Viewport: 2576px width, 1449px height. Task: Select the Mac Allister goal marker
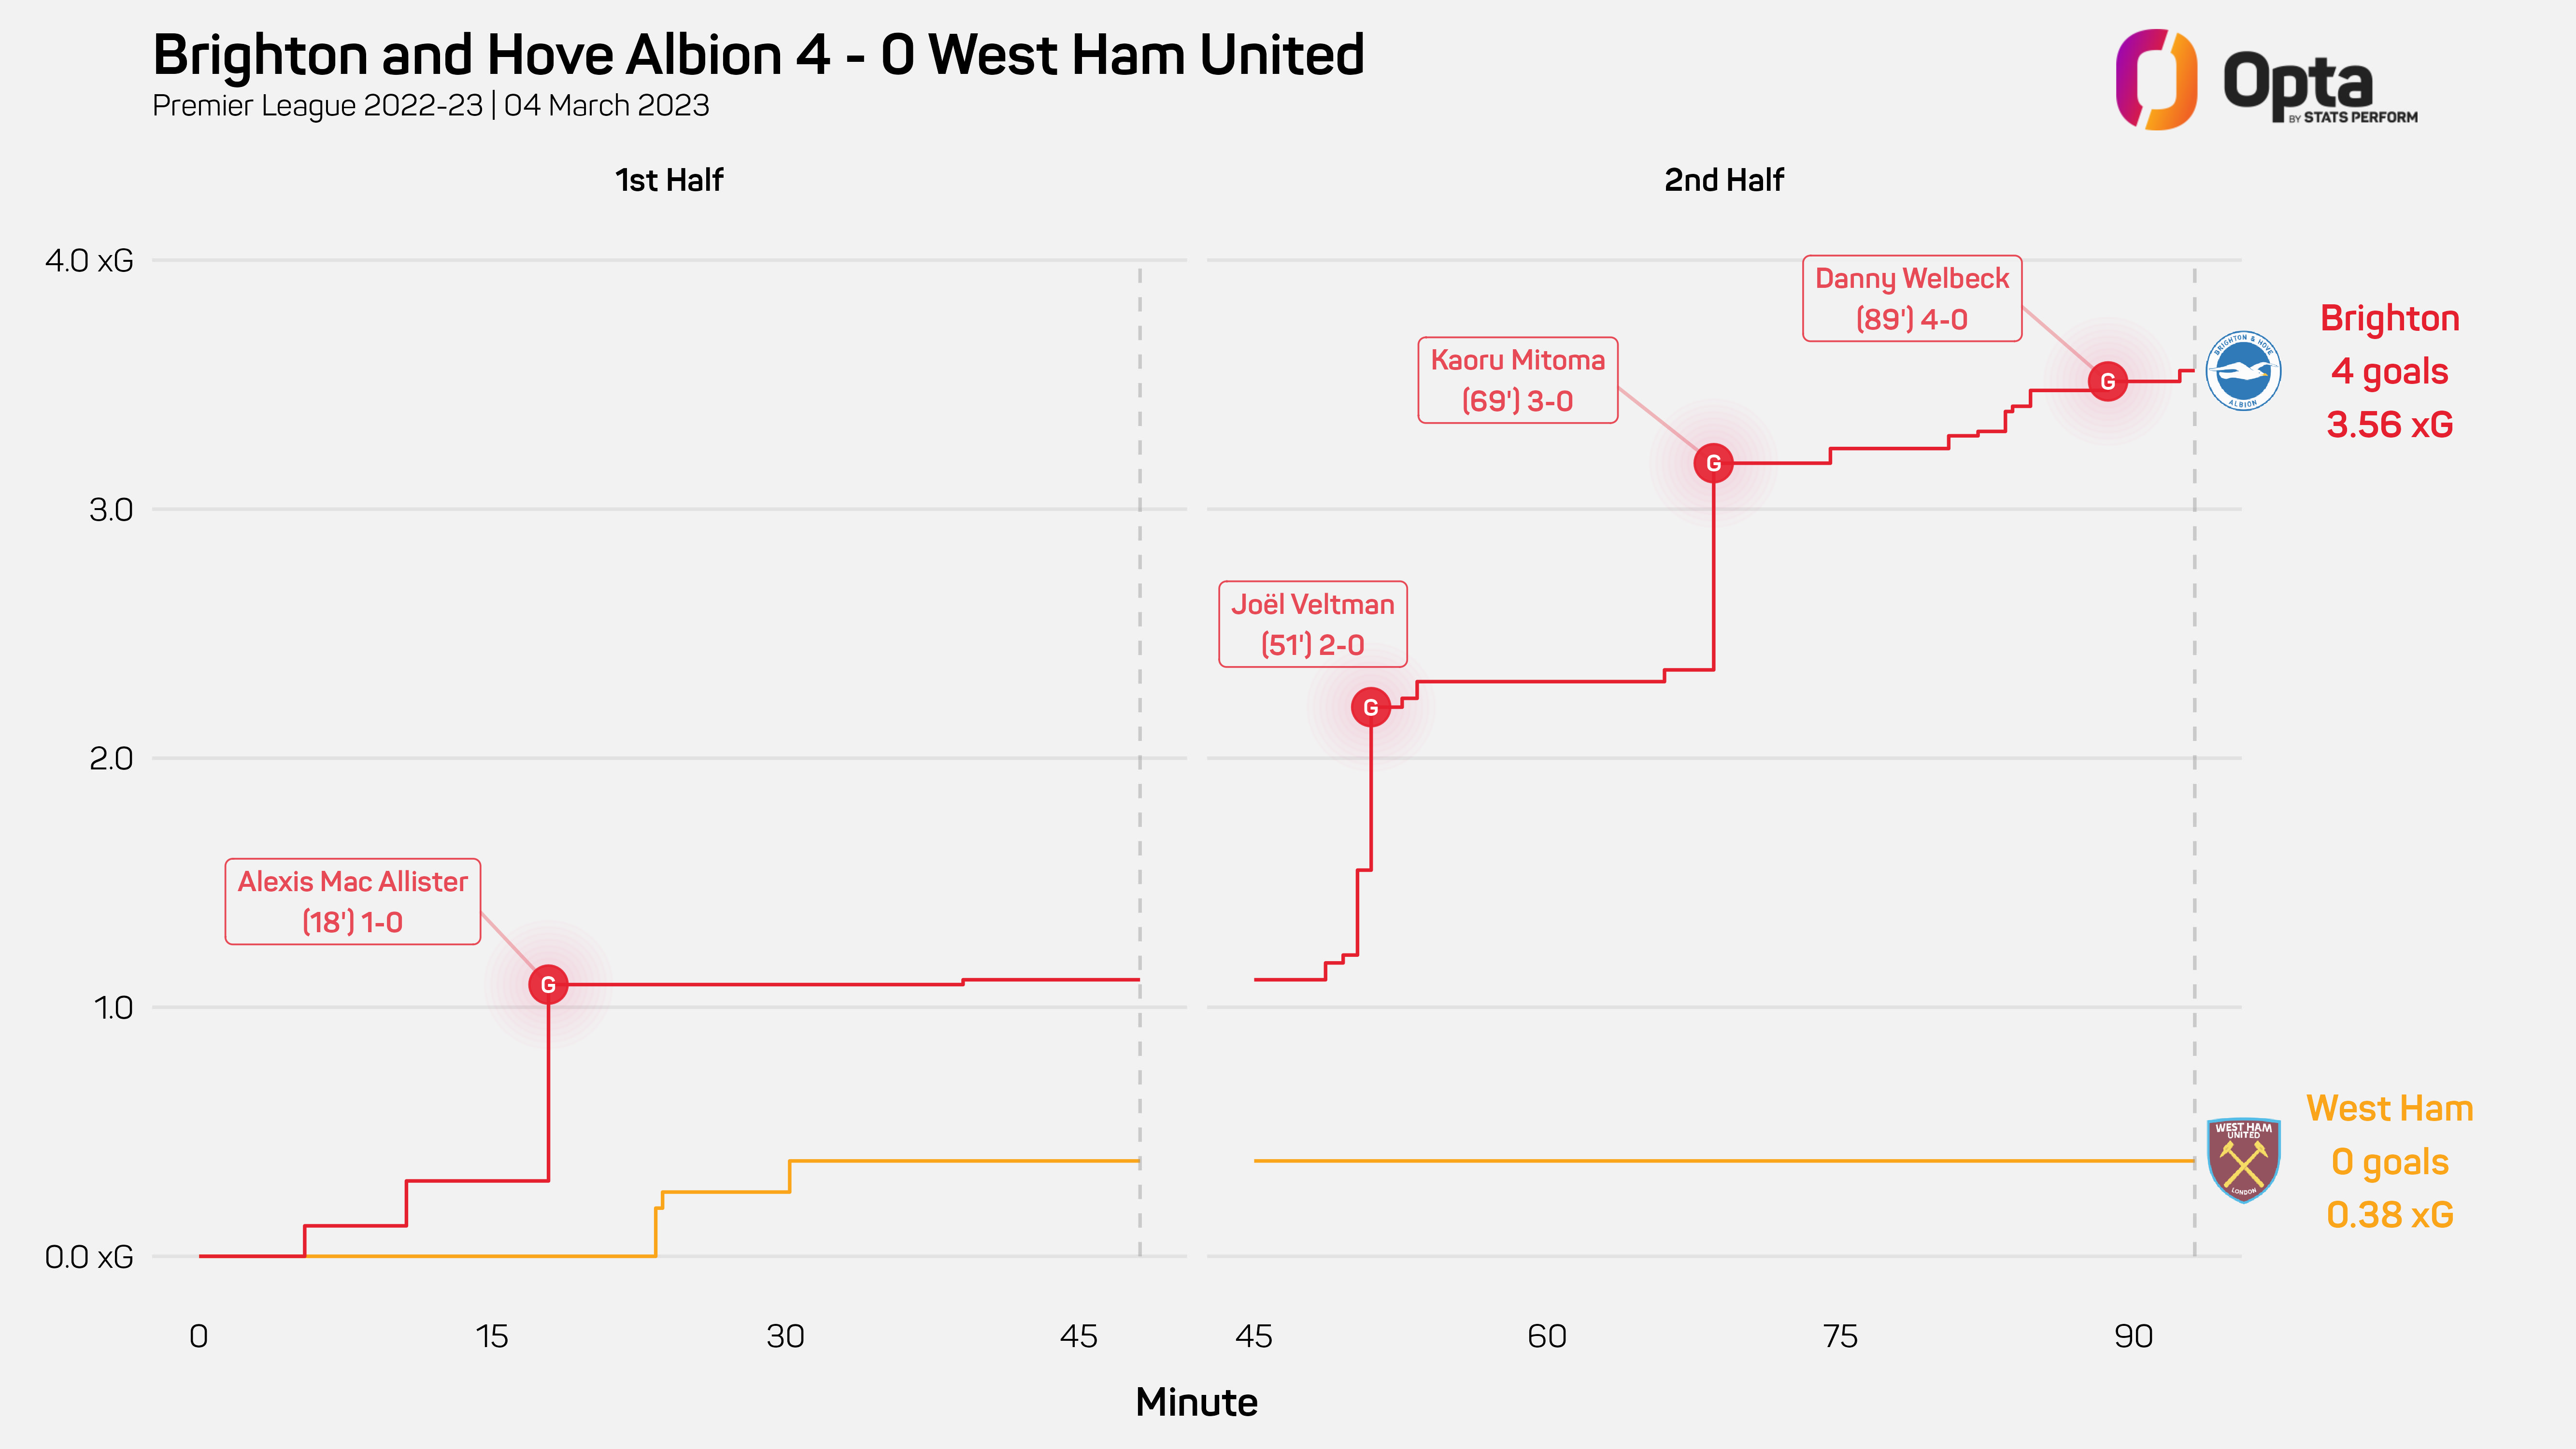point(548,985)
